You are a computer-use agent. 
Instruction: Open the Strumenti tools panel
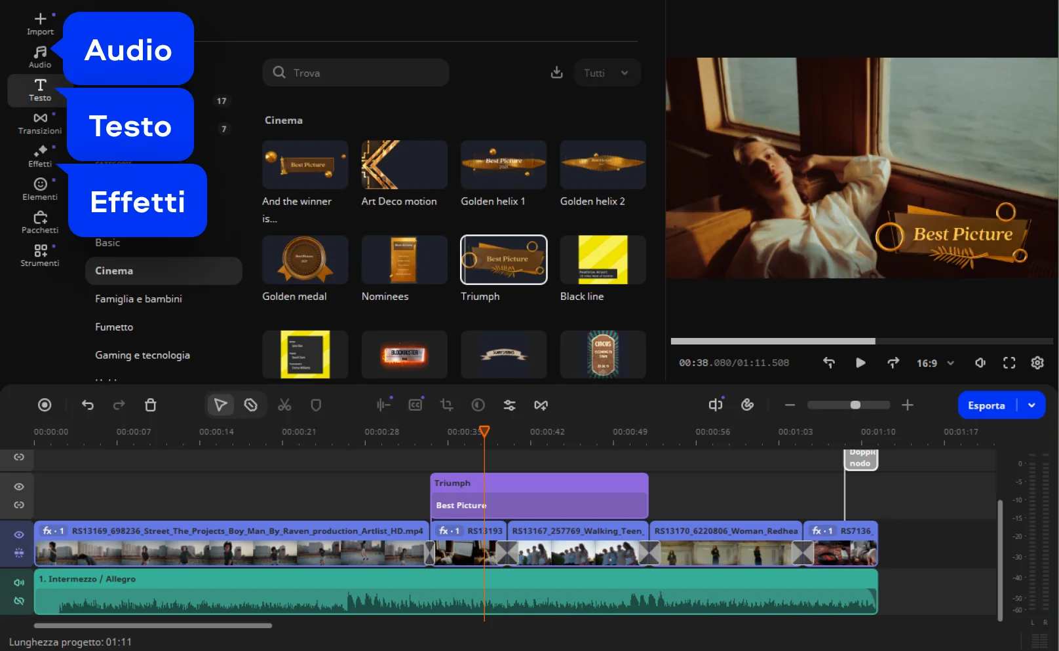click(x=40, y=255)
